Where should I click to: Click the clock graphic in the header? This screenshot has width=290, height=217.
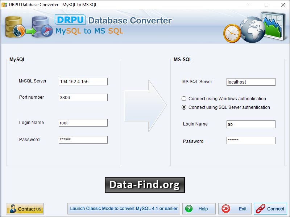click(x=232, y=33)
